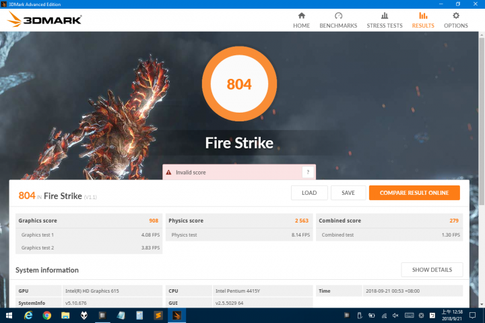Launch Google Chrome from the taskbar
The height and width of the screenshot is (323, 485).
click(47, 316)
